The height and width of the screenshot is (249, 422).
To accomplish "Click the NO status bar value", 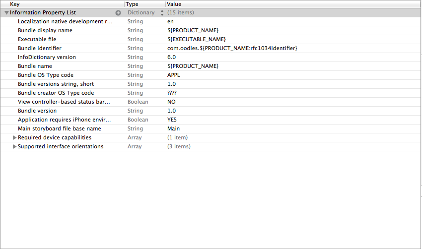I will click(171, 102).
